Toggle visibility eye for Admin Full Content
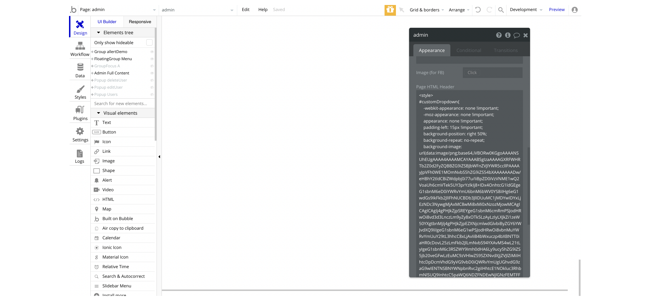 click(x=152, y=73)
